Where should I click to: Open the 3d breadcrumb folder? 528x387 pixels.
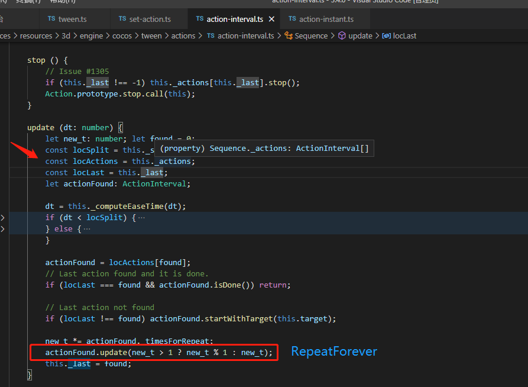point(66,36)
